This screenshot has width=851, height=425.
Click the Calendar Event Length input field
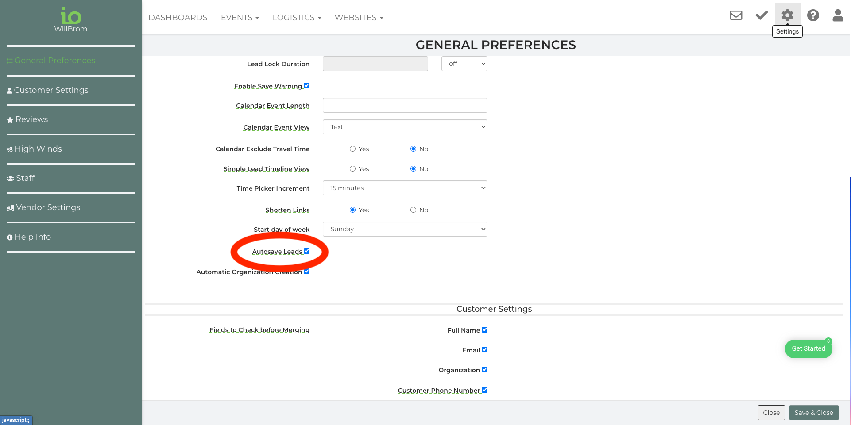[x=405, y=105]
